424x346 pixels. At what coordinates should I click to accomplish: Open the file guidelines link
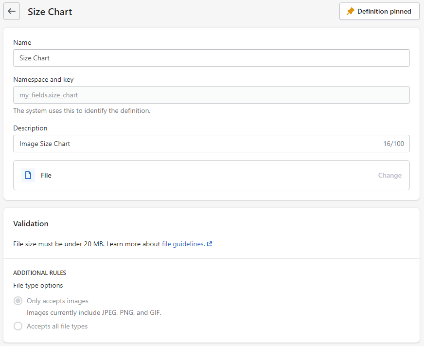pos(183,244)
